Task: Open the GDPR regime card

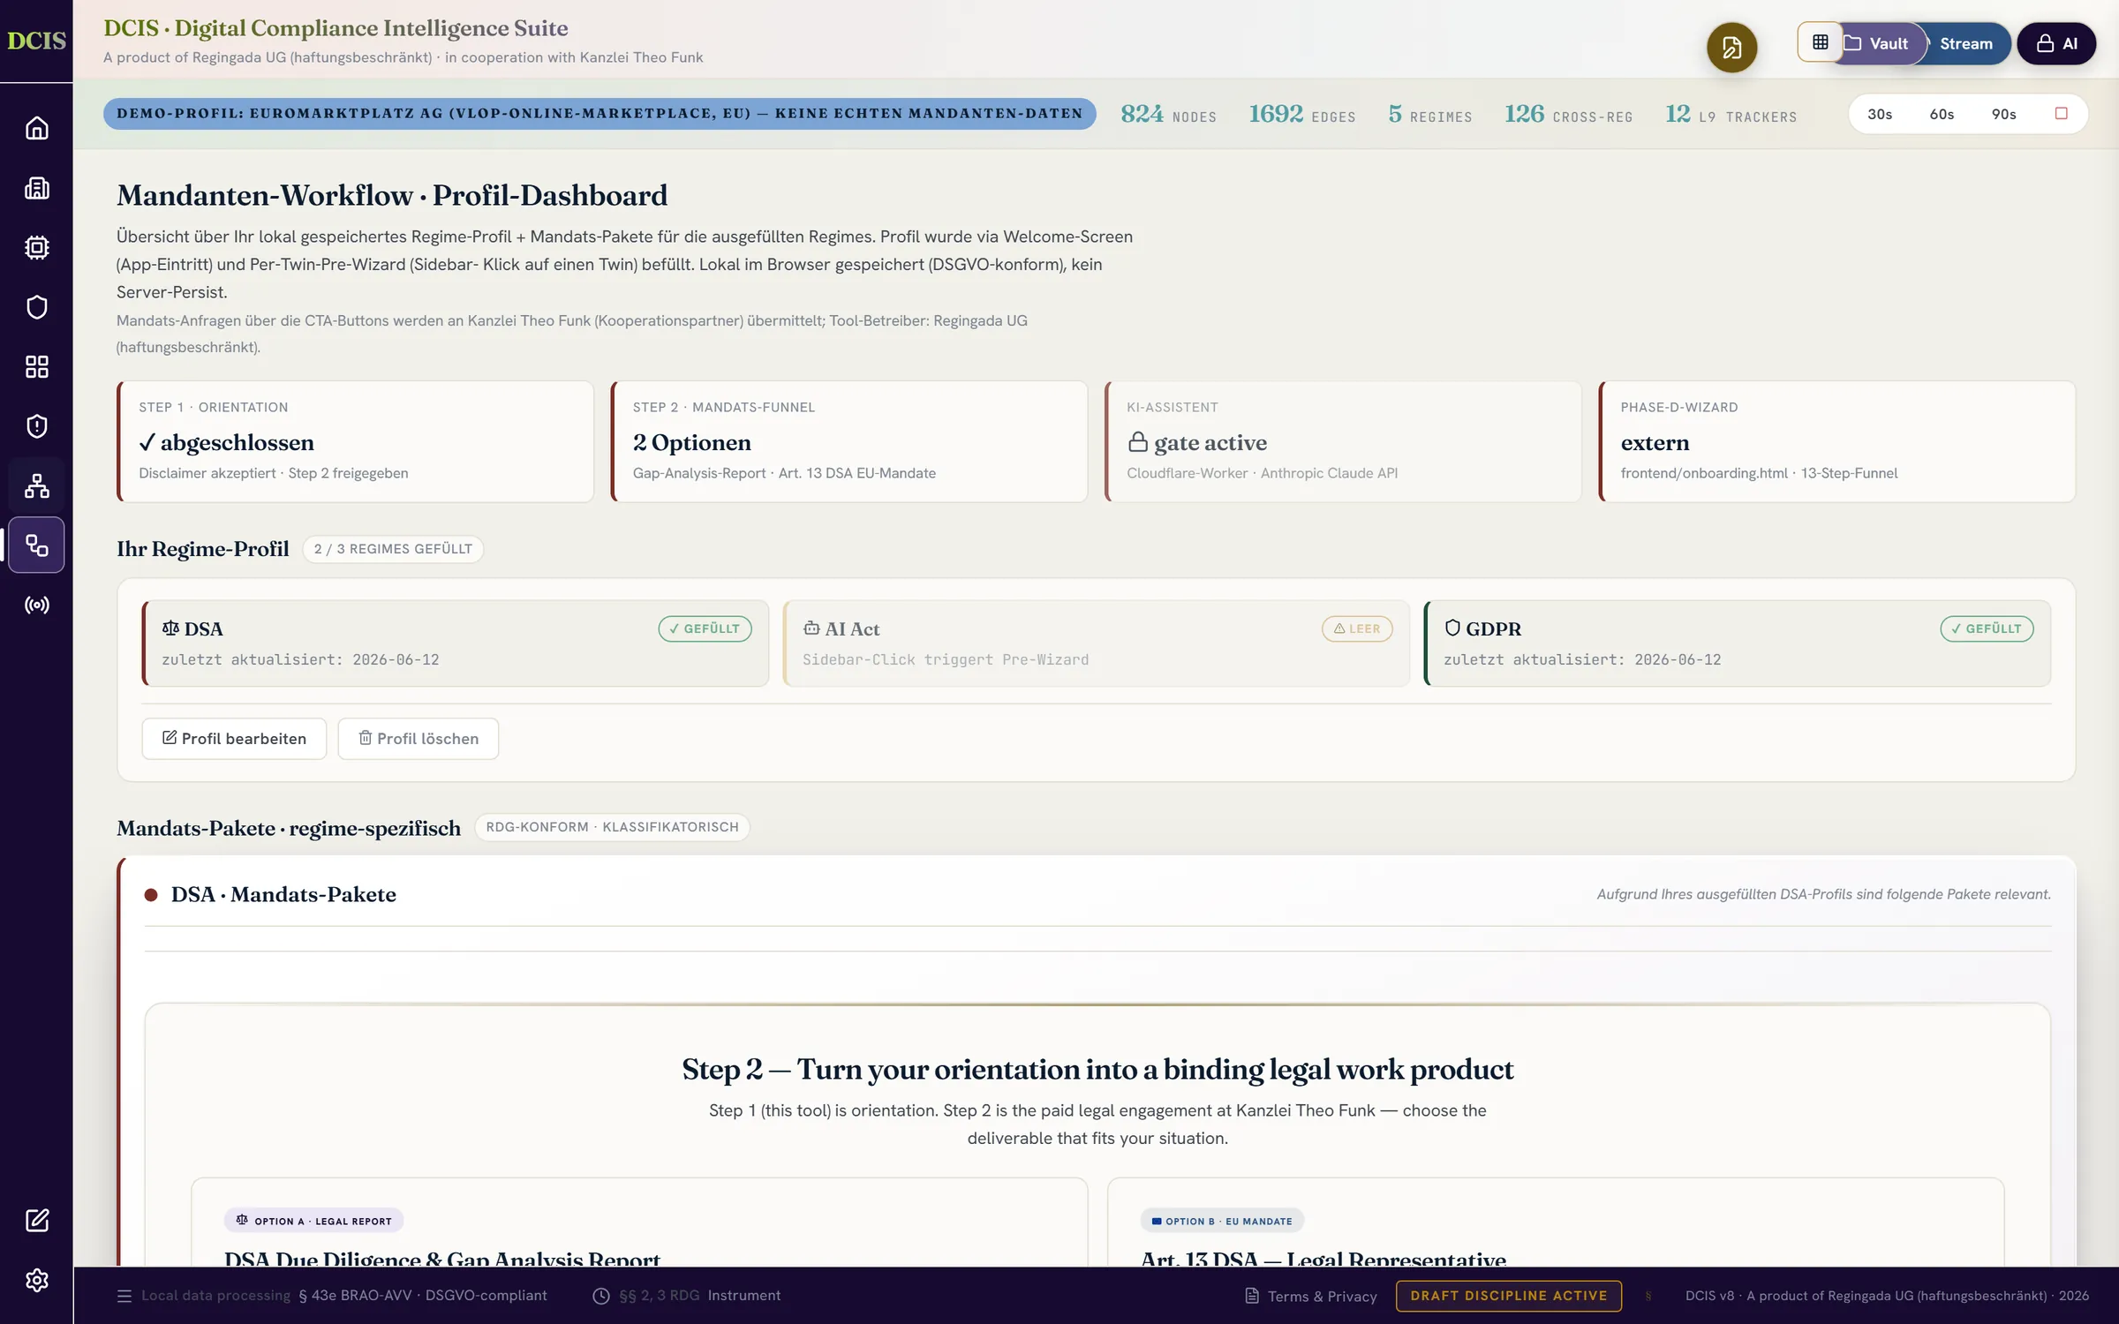Action: 1738,643
